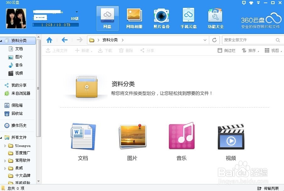Open the 网盘 cloud drive tab
Viewport: 284px width, 191px height.
pyautogui.click(x=107, y=19)
